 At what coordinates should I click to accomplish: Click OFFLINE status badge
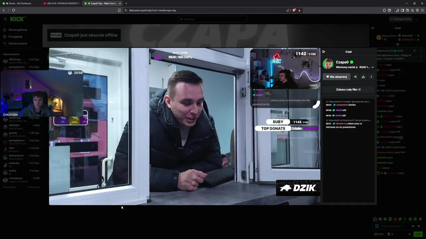coord(56,35)
